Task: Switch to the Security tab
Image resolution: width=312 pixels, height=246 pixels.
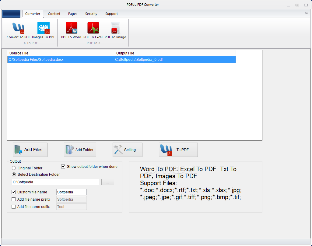Action: [91, 14]
